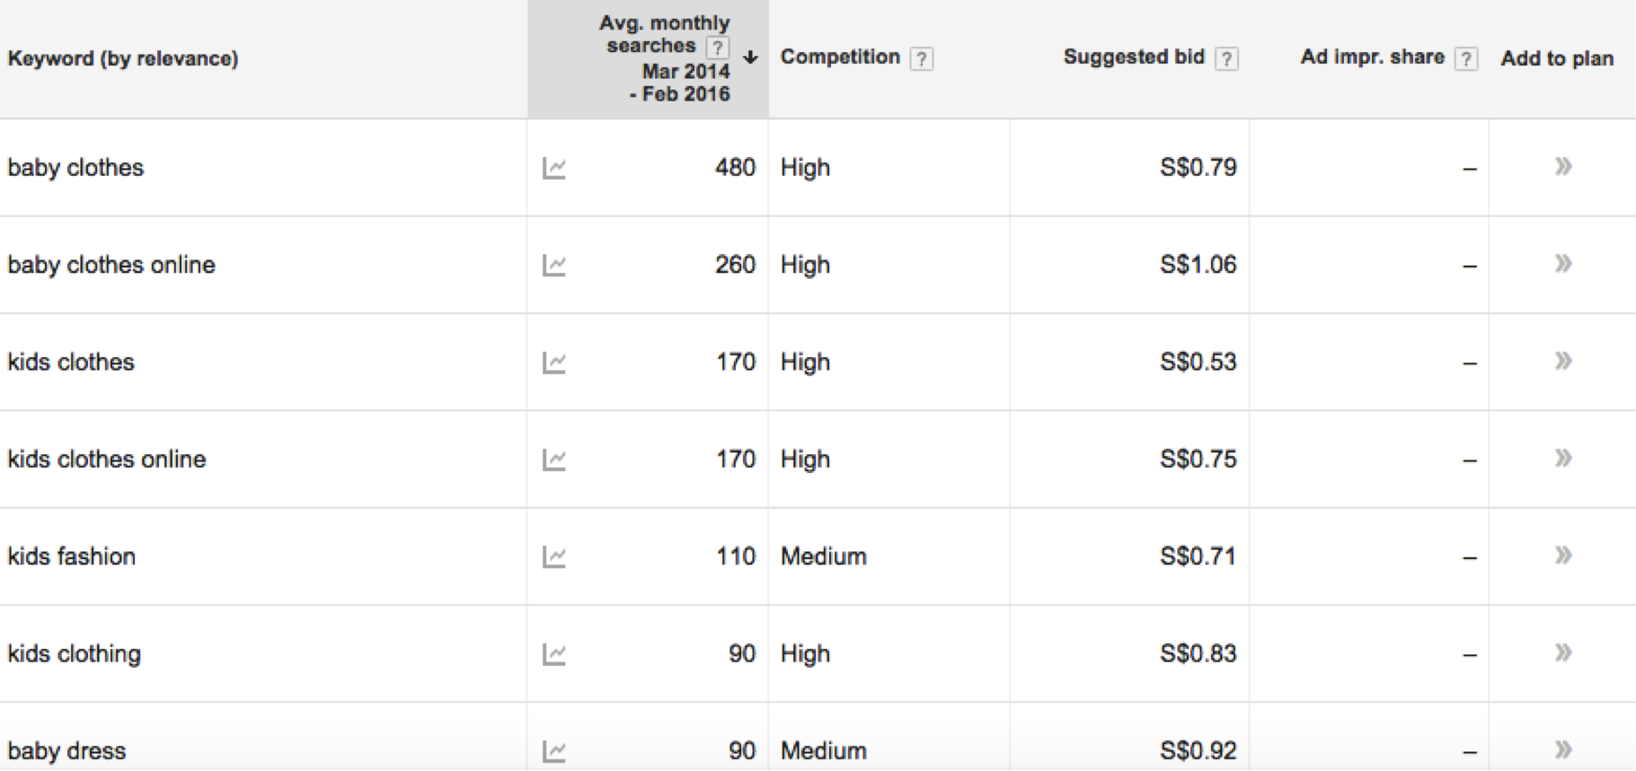Select the kids clothes keyword
Image resolution: width=1636 pixels, height=771 pixels.
pos(71,362)
